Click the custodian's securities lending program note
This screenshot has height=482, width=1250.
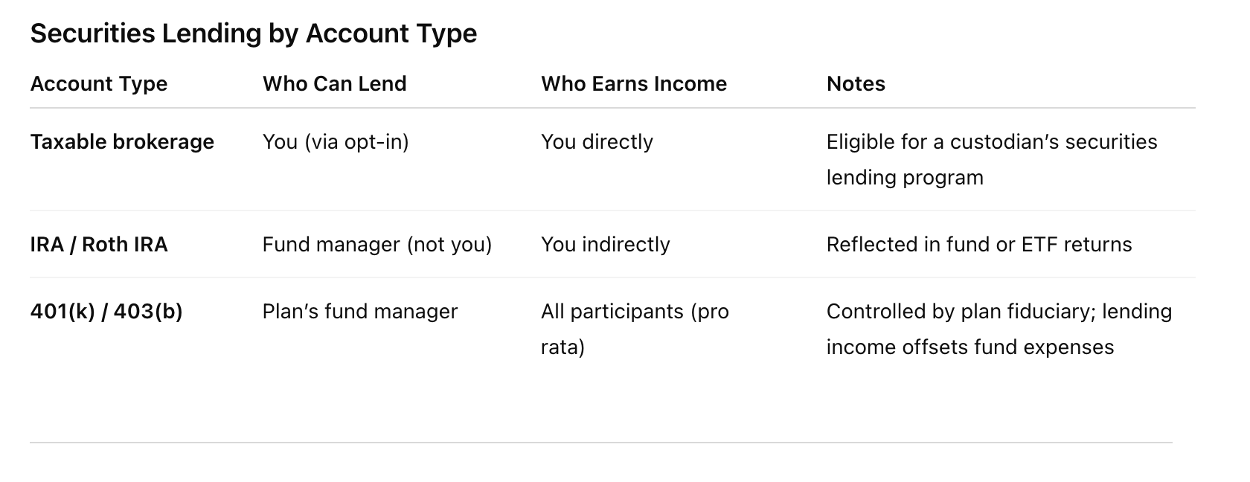991,159
